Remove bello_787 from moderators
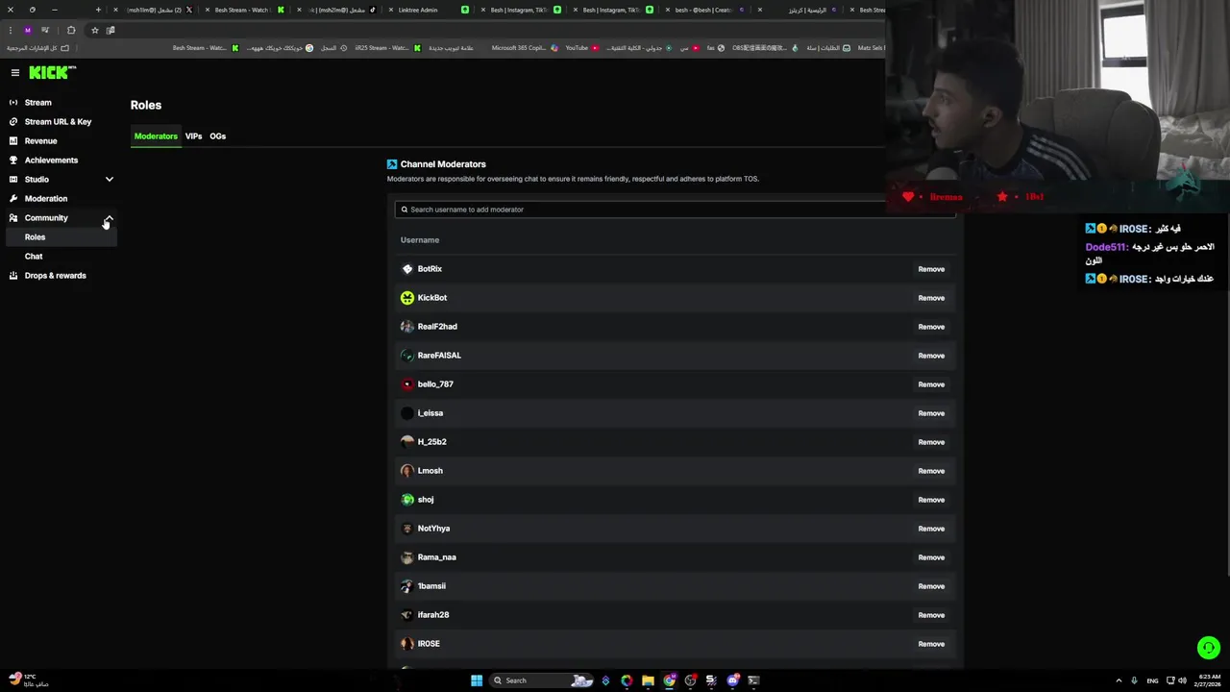1230x692 pixels. 931,384
